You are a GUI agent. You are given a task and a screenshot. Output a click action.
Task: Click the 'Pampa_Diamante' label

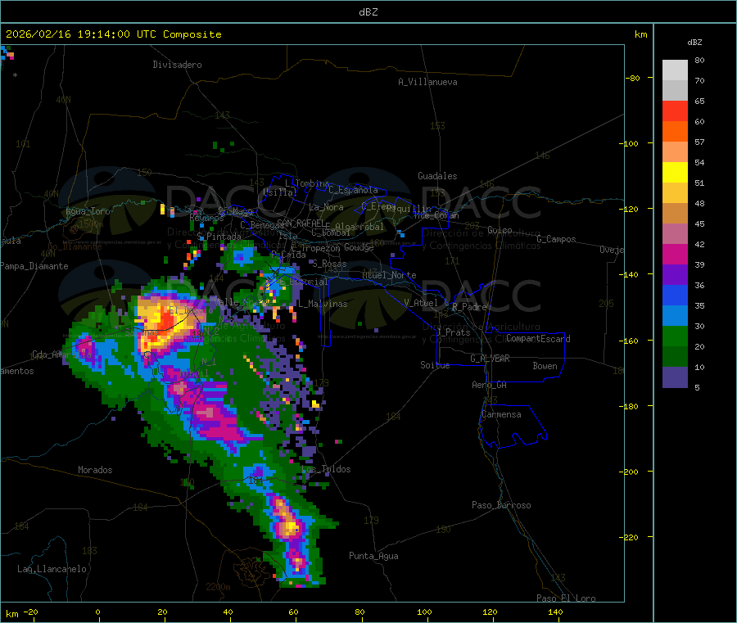[x=34, y=266]
